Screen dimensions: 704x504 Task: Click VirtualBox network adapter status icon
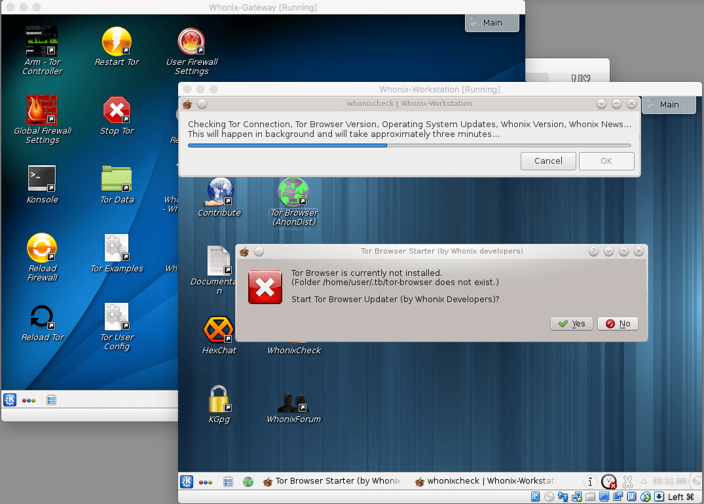click(576, 496)
